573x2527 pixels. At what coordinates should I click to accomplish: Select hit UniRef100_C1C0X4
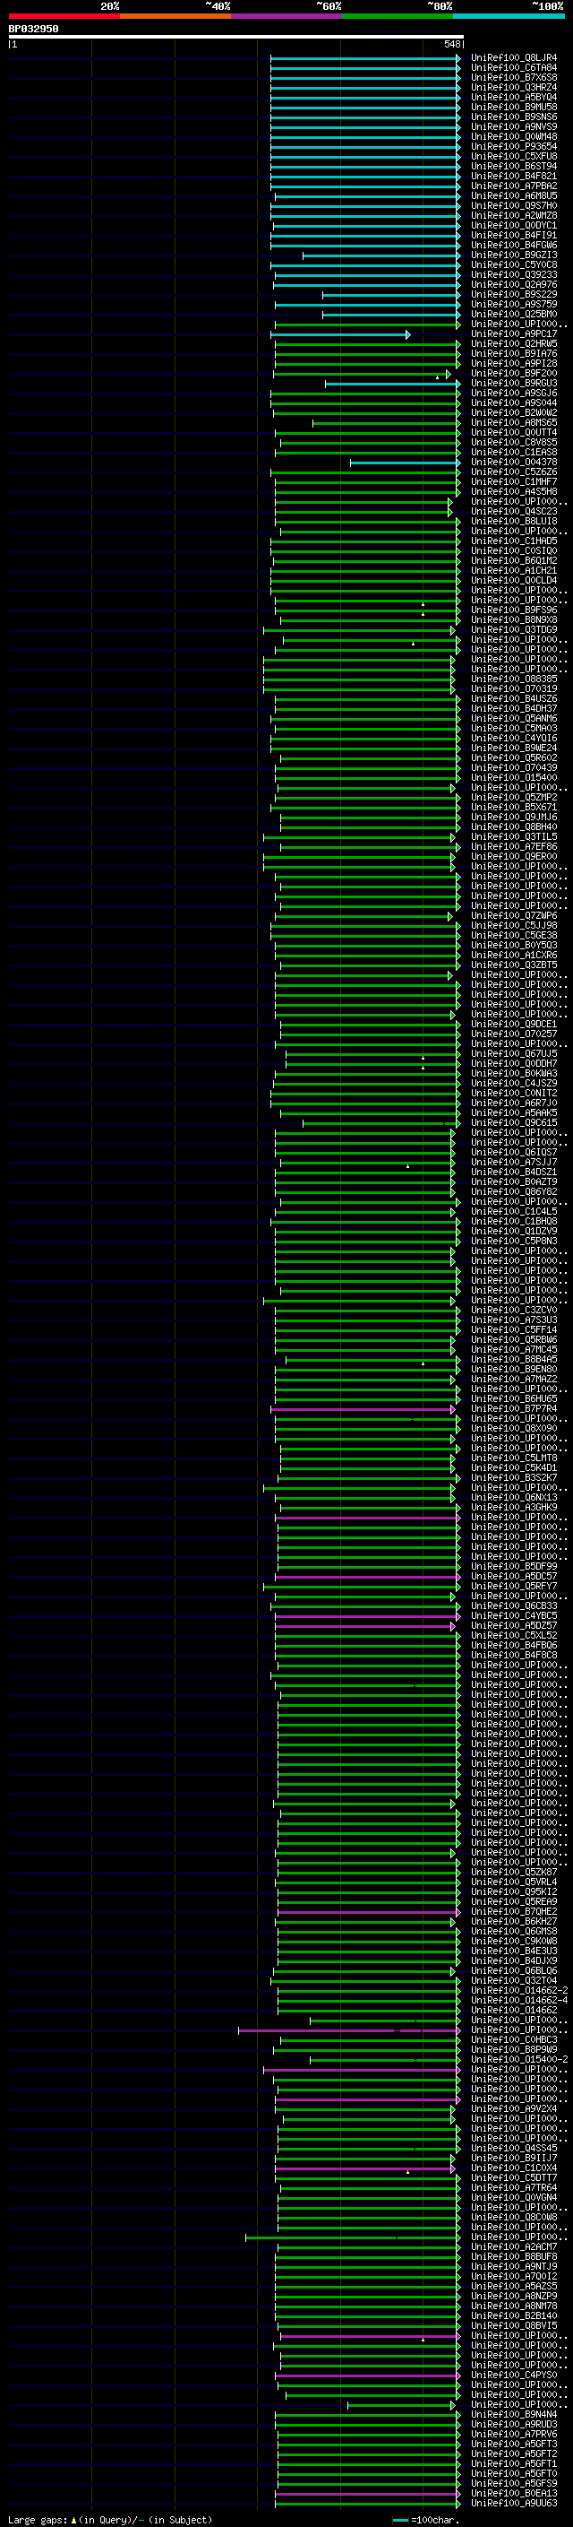click(x=513, y=2168)
